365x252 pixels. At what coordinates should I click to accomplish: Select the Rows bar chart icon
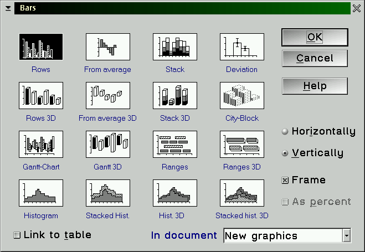point(41,47)
